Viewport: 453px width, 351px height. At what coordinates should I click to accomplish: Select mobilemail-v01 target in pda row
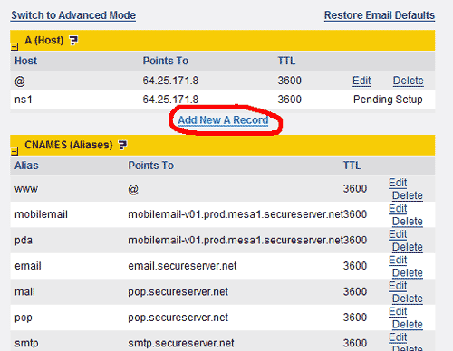coord(236,241)
